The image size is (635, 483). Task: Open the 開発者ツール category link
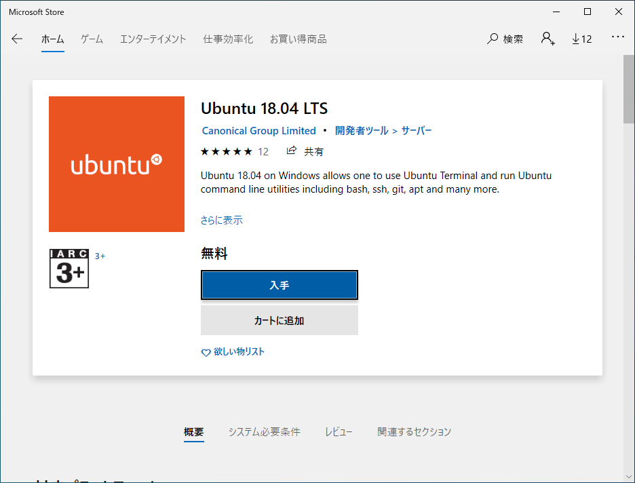[x=362, y=131]
